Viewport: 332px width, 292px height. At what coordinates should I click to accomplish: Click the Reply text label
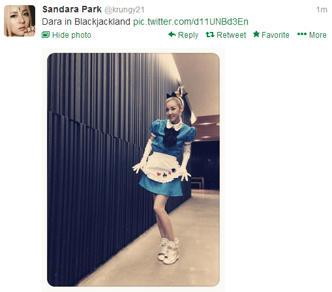pos(188,35)
